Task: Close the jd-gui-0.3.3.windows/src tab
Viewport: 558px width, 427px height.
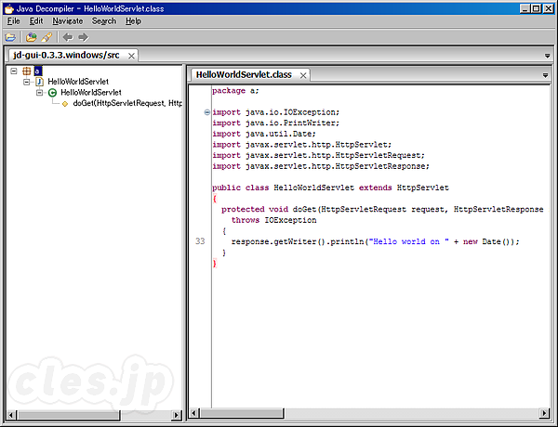Action: [131, 56]
